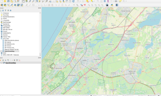Remove selected layer from Layers panel
The width and height of the screenshot is (161, 96).
pos(19,60)
